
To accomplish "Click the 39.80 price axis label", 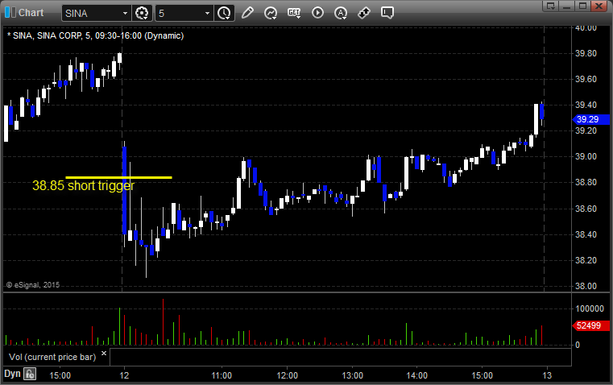I will (x=586, y=53).
